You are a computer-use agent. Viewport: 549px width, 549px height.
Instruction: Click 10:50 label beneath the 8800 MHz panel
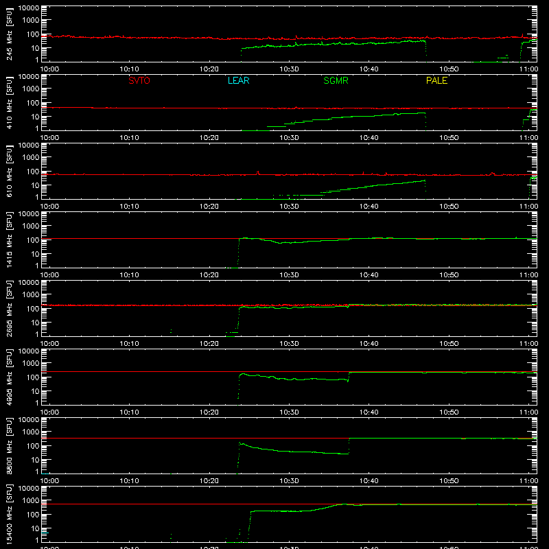[449, 481]
